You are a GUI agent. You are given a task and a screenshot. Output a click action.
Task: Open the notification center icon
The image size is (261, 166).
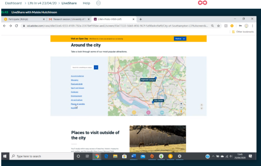coord(250,156)
